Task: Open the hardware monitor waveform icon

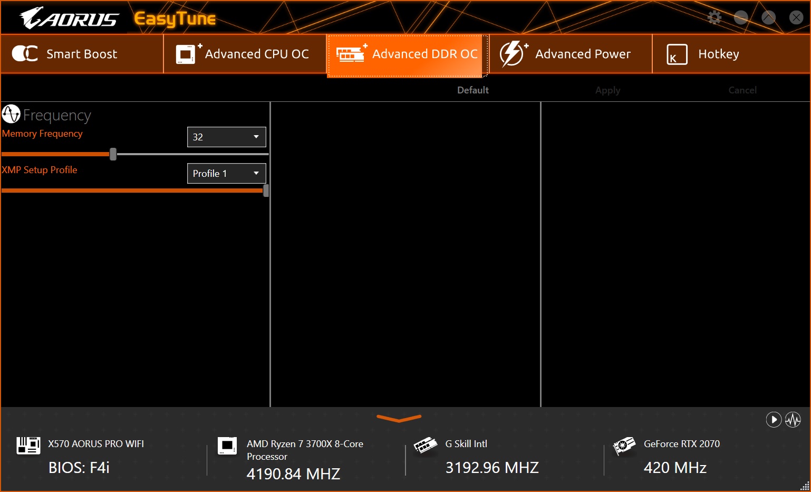Action: [793, 420]
